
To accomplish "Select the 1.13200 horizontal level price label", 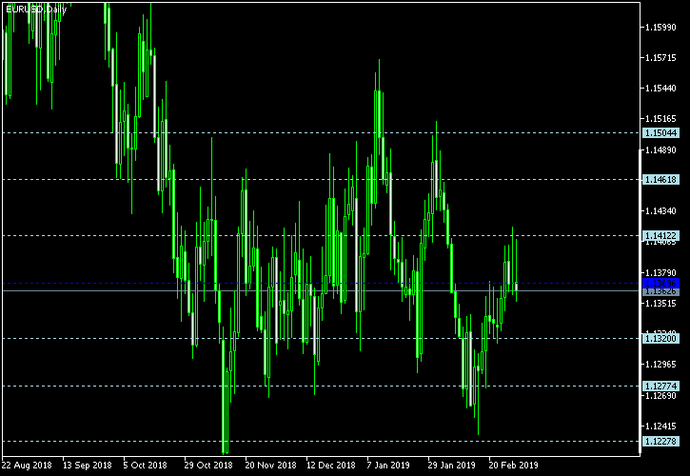I will click(660, 338).
